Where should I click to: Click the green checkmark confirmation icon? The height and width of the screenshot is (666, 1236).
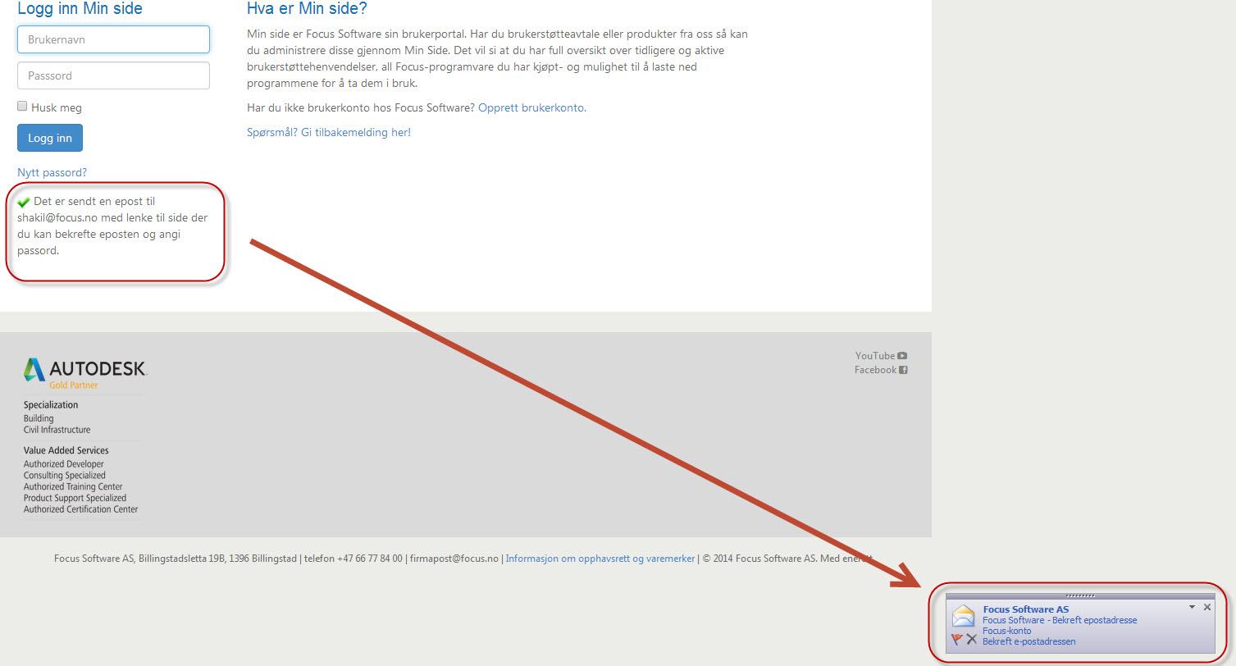pos(24,202)
